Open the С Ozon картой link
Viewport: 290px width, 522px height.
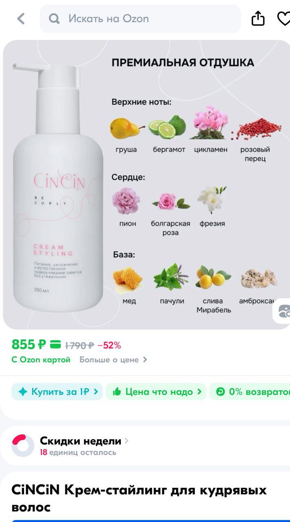pos(41,360)
